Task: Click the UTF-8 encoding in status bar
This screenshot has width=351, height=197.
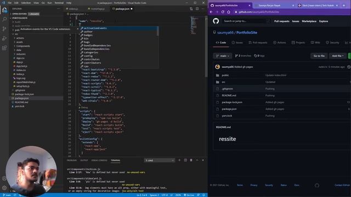Action: [165, 195]
